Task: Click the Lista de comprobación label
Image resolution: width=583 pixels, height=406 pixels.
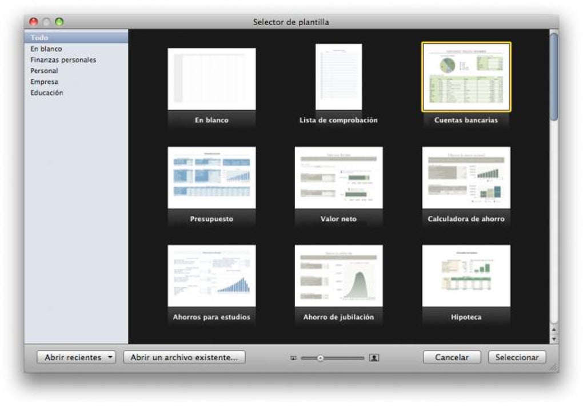Action: pyautogui.click(x=338, y=120)
